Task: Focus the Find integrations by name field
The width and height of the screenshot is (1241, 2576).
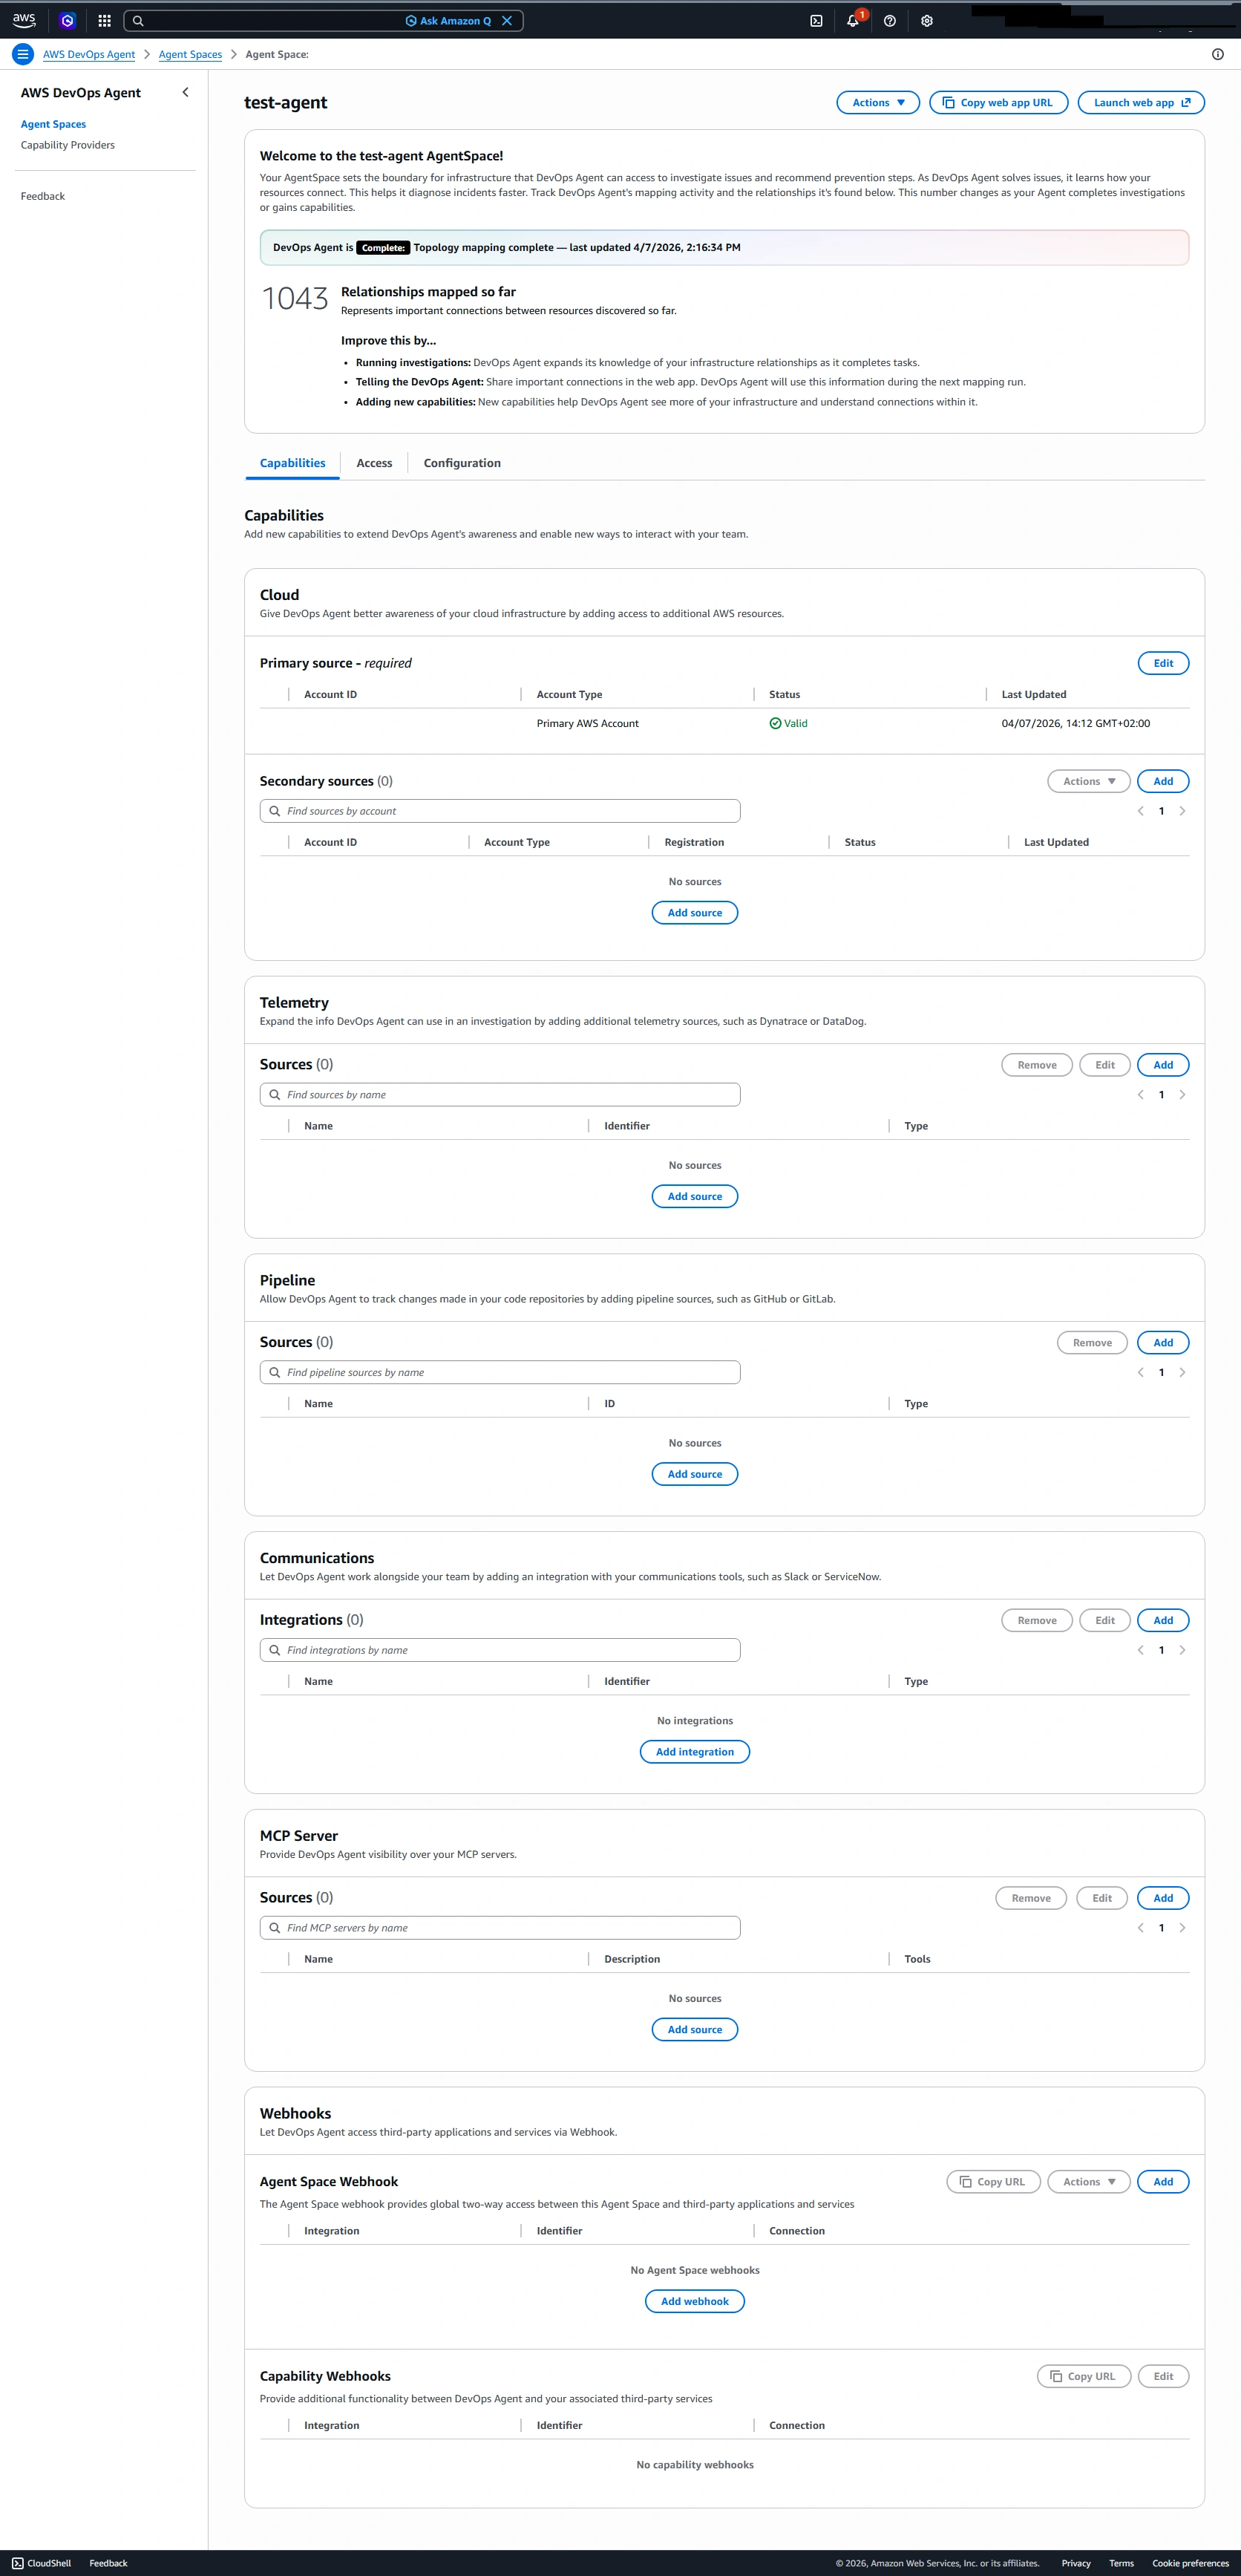Action: [x=500, y=1650]
